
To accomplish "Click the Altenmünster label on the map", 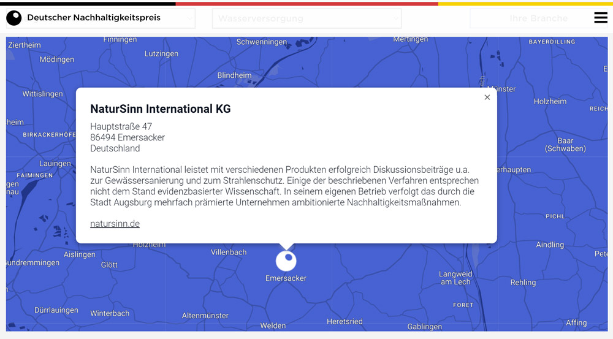I will [205, 316].
